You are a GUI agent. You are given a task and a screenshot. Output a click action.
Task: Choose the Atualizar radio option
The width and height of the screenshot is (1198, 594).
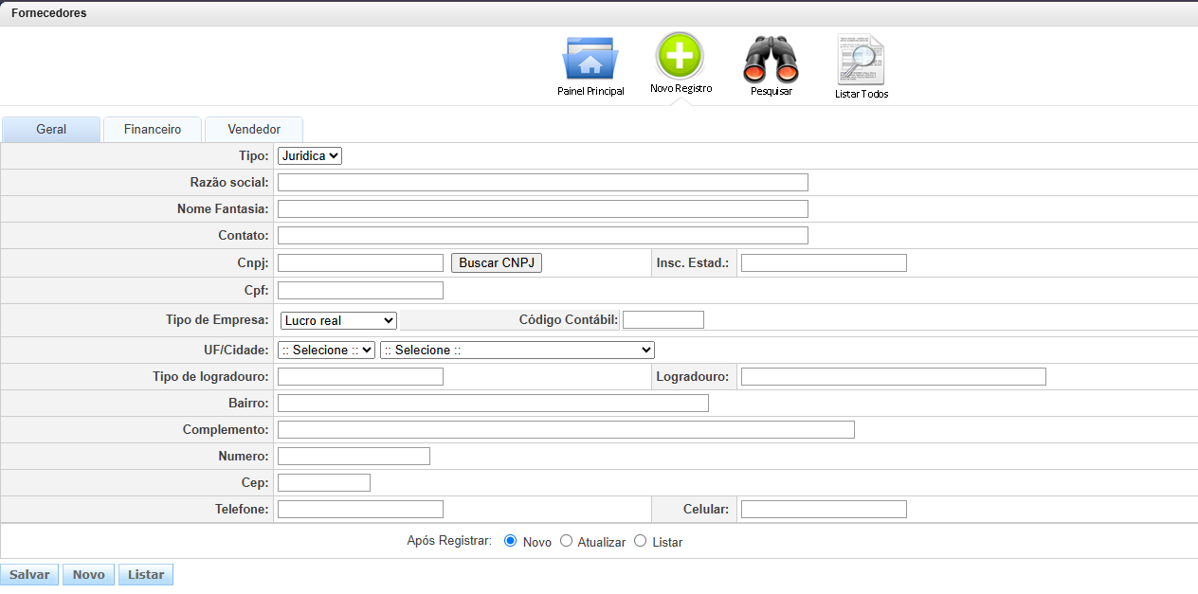pyautogui.click(x=567, y=541)
